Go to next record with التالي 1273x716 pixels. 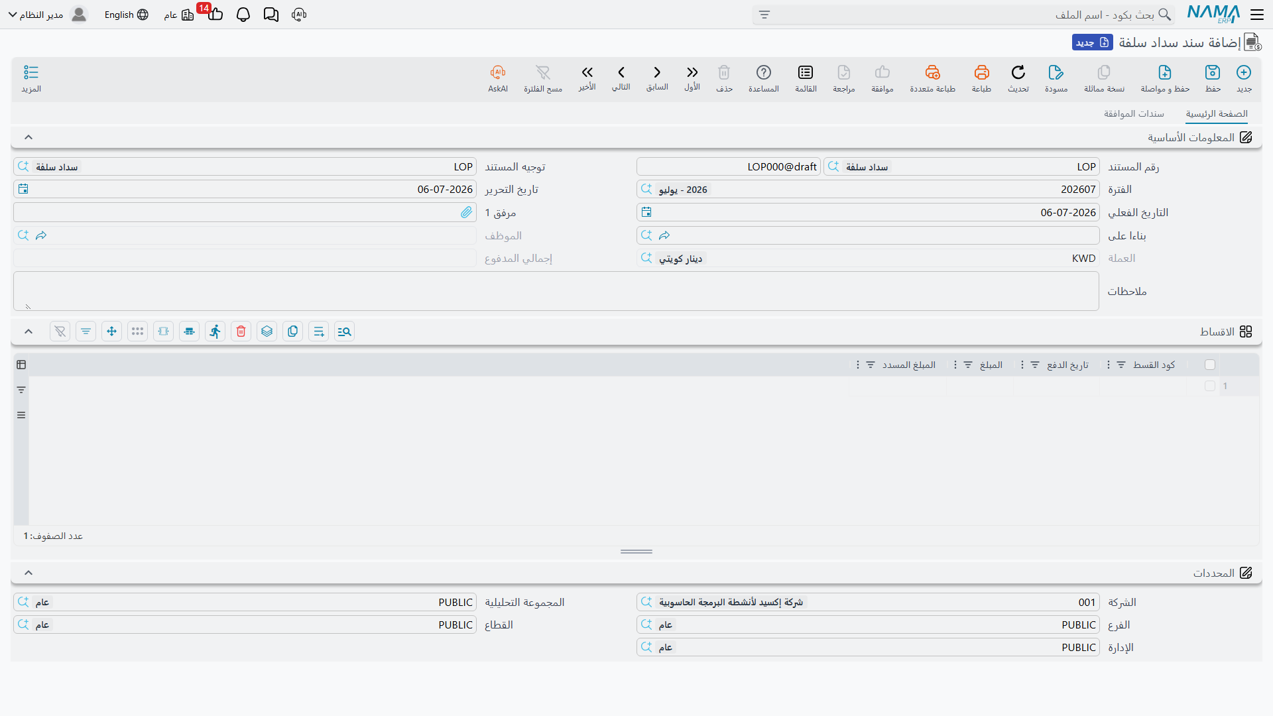coord(621,78)
